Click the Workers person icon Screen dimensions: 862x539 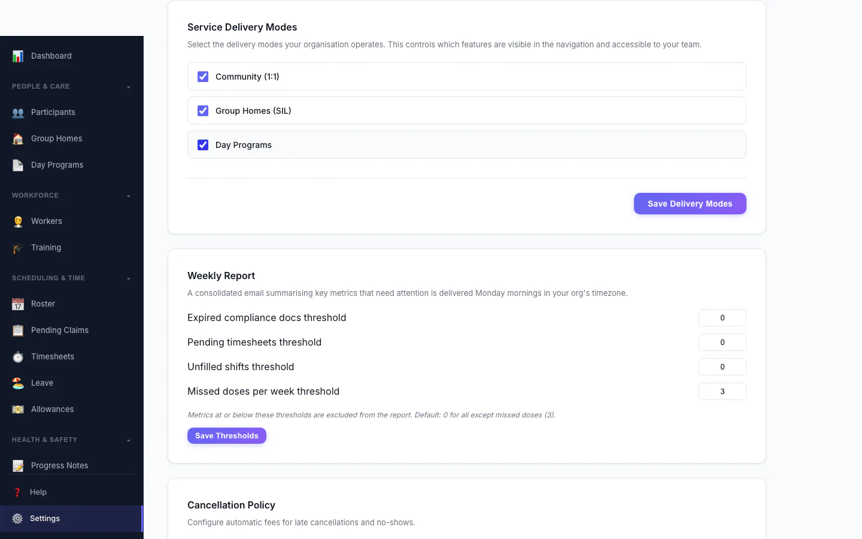click(x=18, y=221)
